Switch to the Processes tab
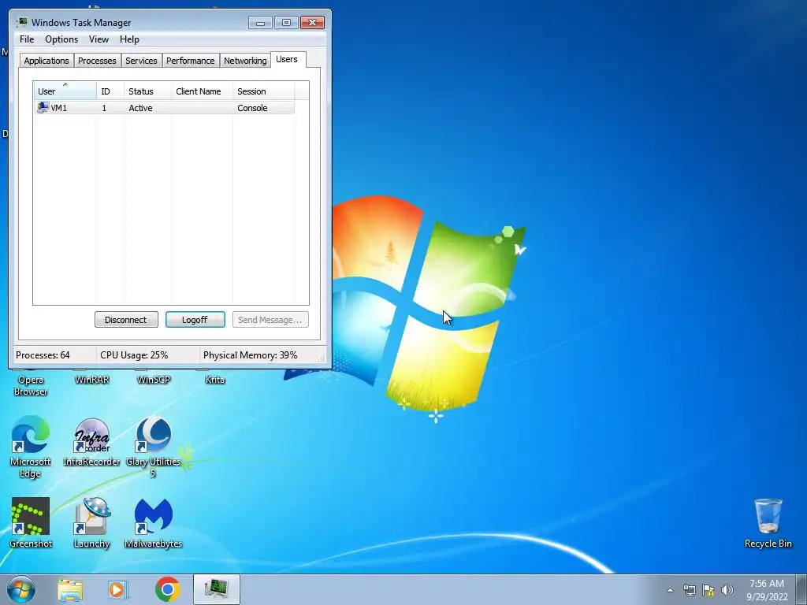The image size is (807, 605). 97,60
